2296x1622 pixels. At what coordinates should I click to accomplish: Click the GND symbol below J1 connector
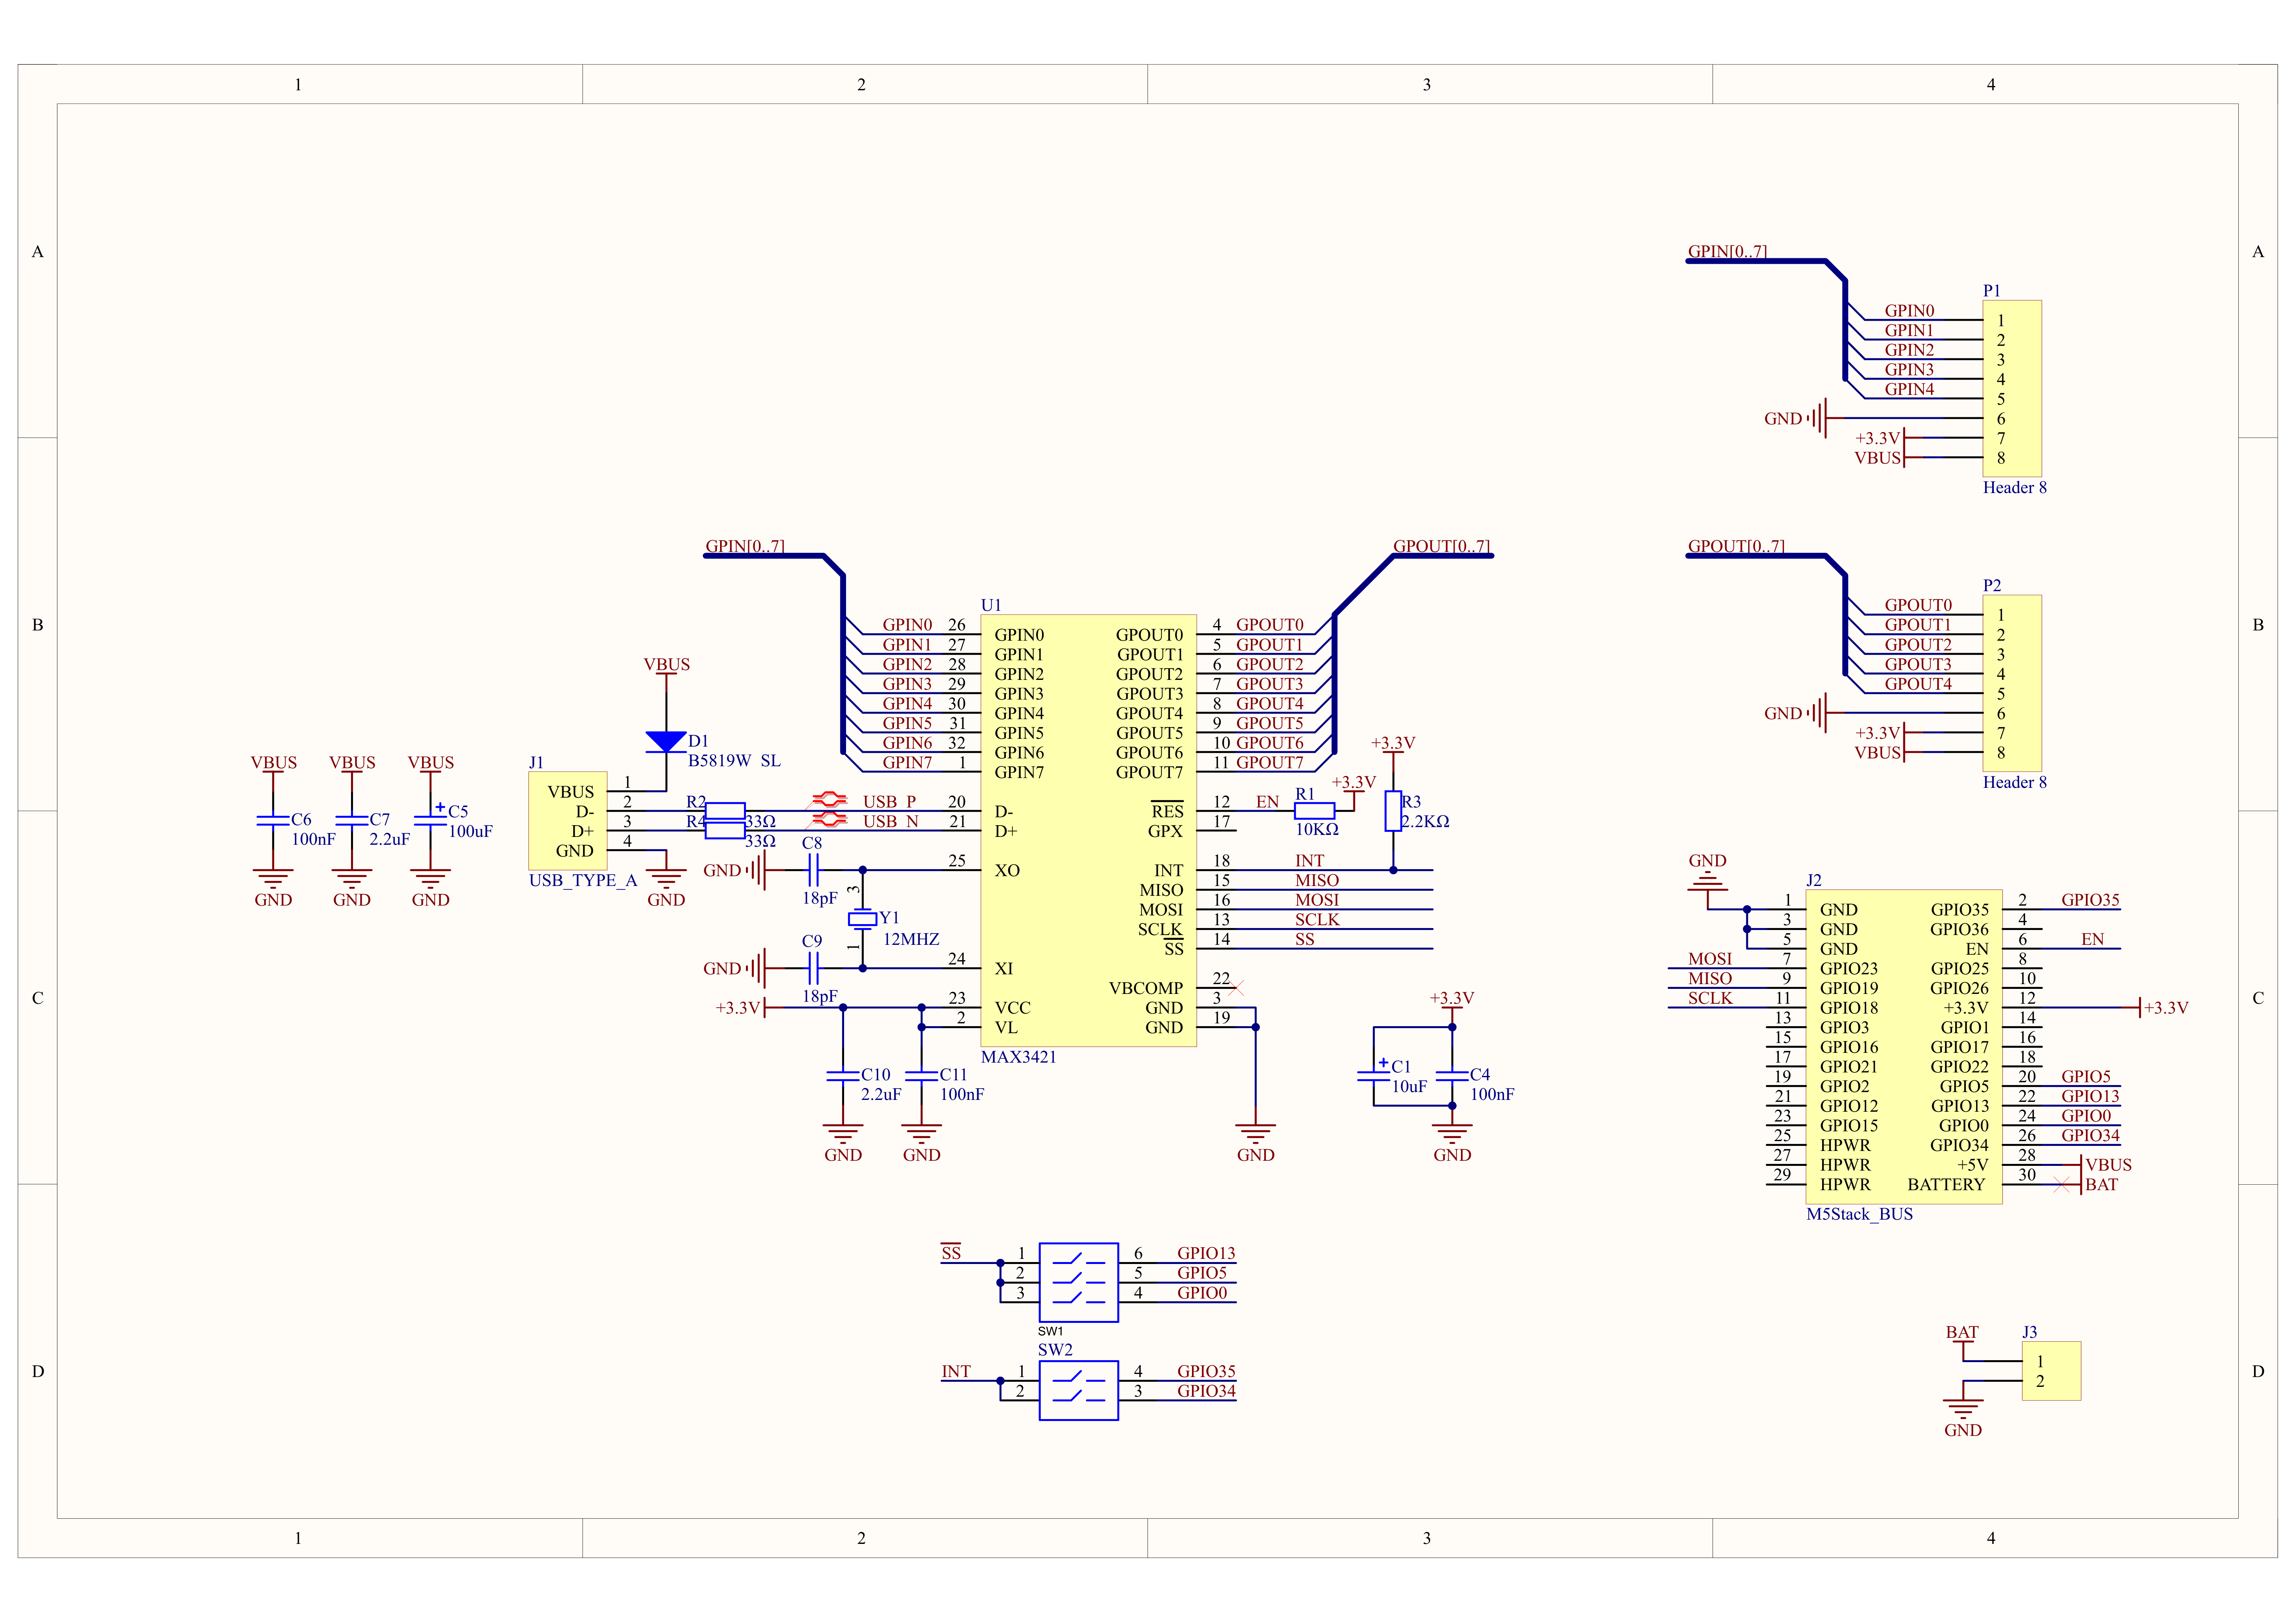[x=666, y=886]
